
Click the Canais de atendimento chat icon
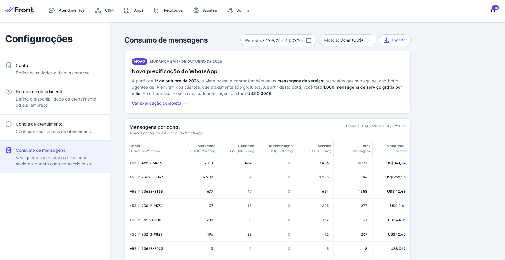[x=9, y=124]
